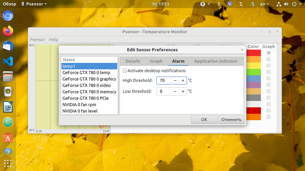The image size is (305, 171).
Task: Switch to the Details tab
Action: click(133, 61)
